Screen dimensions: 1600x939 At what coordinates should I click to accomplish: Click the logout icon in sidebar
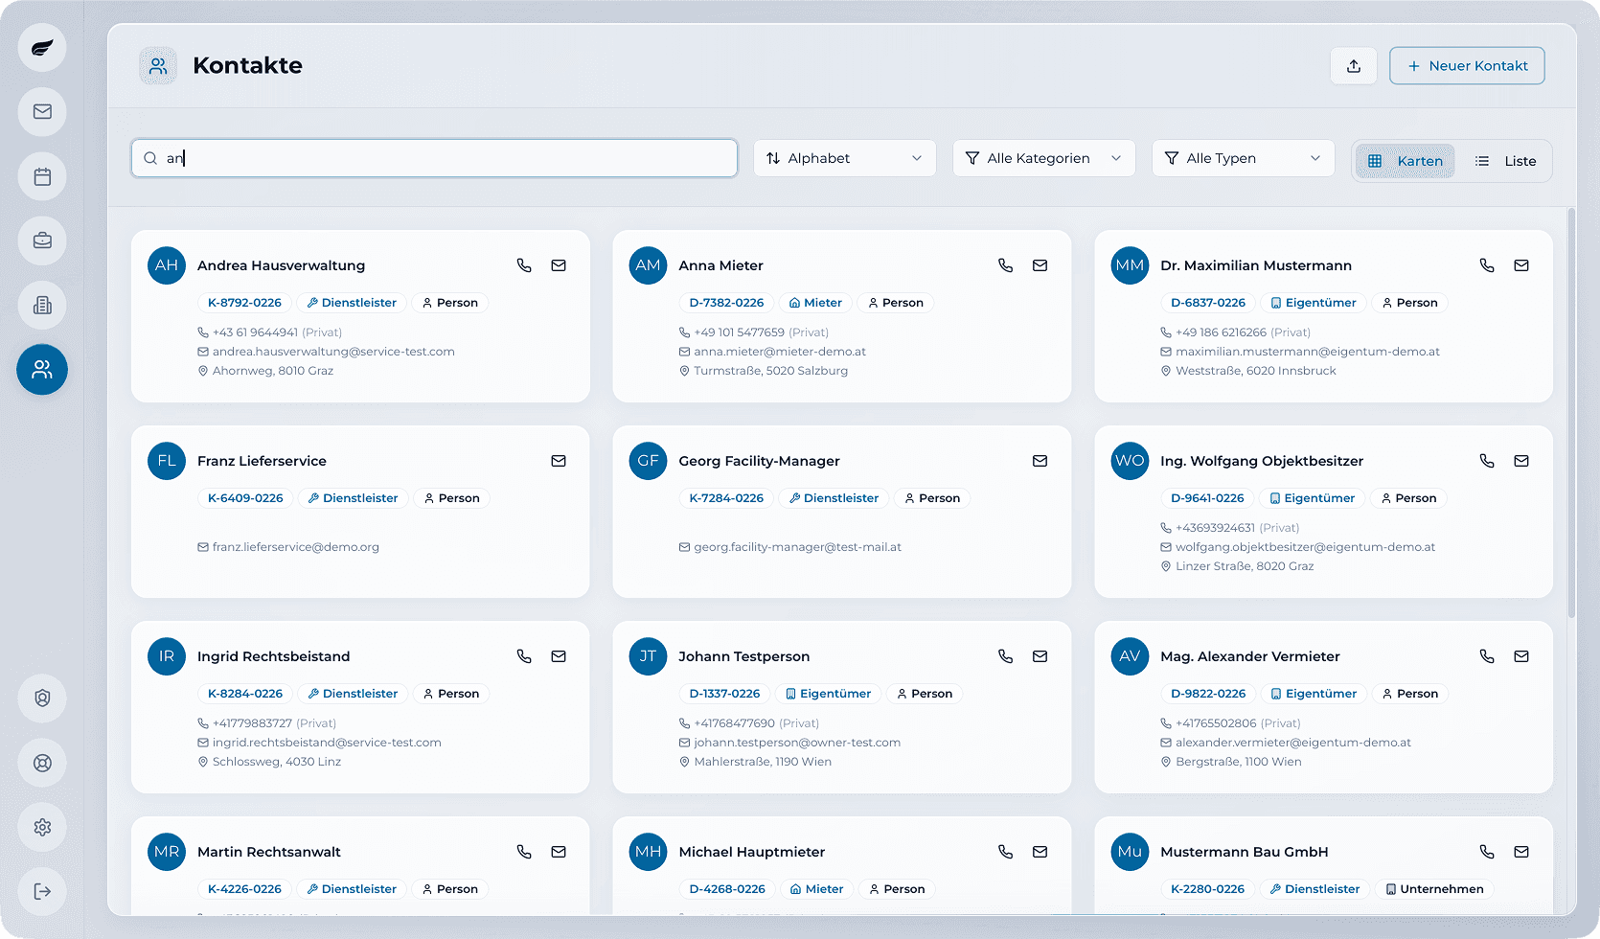tap(42, 891)
